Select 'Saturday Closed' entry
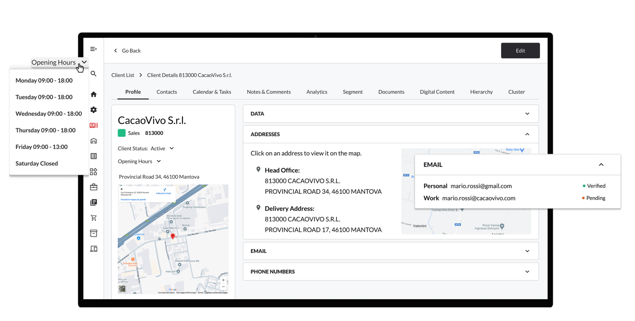The width and height of the screenshot is (635, 321). (x=37, y=164)
